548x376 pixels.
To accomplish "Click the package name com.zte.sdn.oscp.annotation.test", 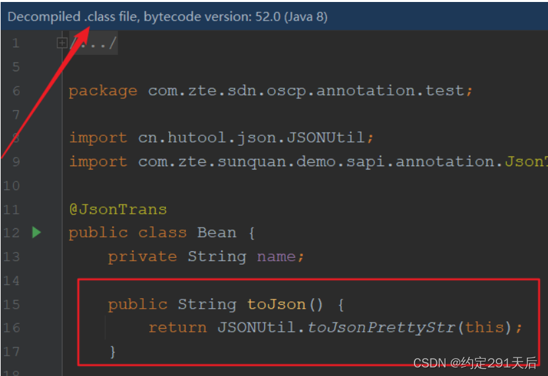I will (306, 91).
